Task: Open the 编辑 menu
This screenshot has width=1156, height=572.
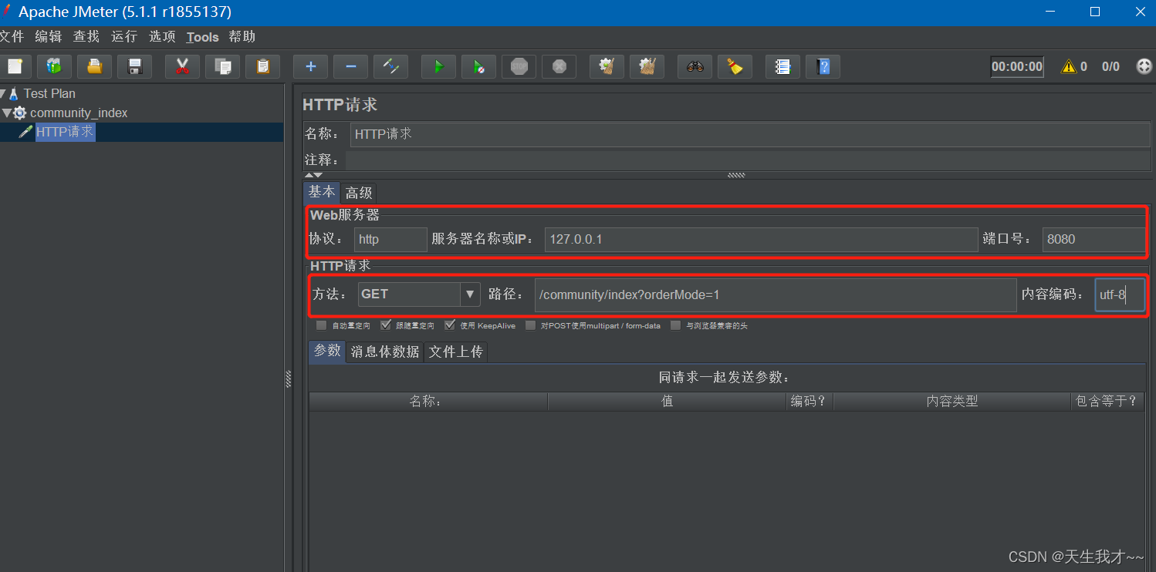Action: (49, 36)
